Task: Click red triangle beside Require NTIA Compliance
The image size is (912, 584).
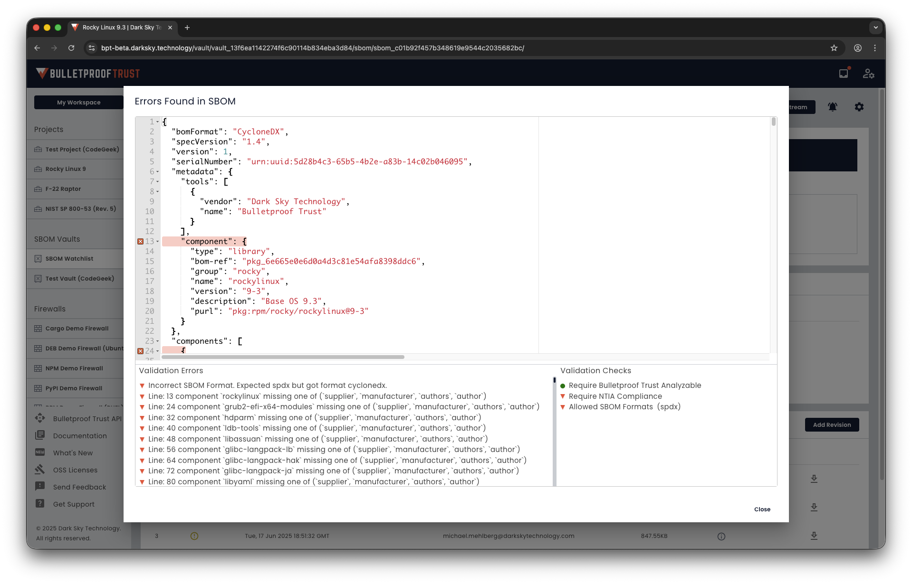Action: point(563,396)
